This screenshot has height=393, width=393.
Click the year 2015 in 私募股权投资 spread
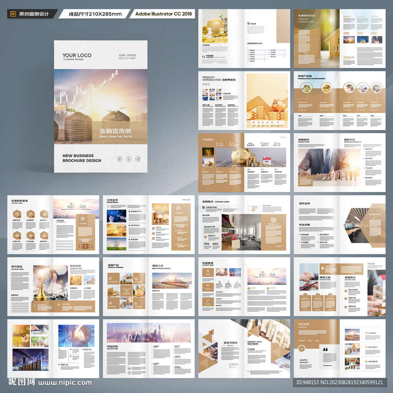point(360,33)
